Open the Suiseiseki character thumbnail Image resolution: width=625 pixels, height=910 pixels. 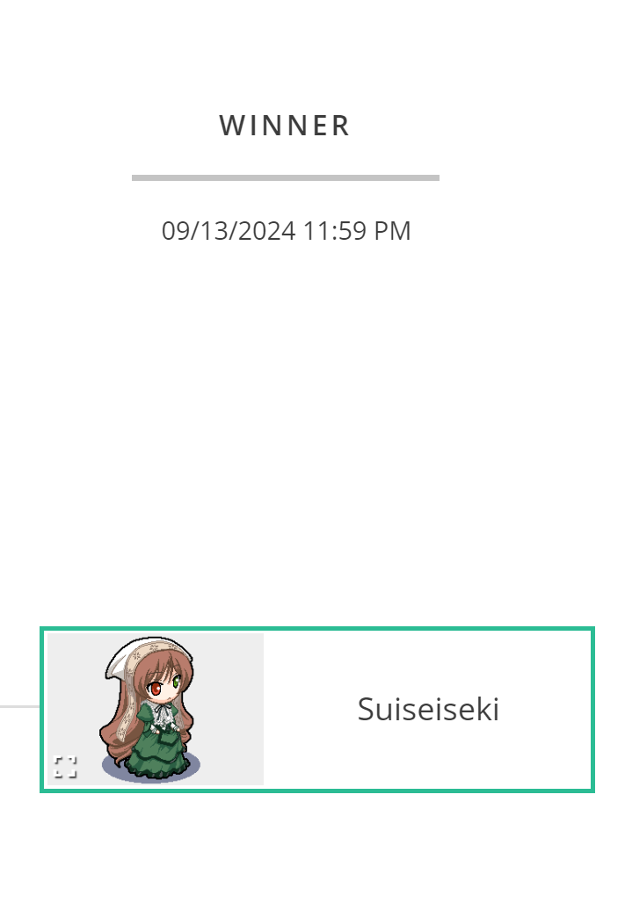click(156, 709)
